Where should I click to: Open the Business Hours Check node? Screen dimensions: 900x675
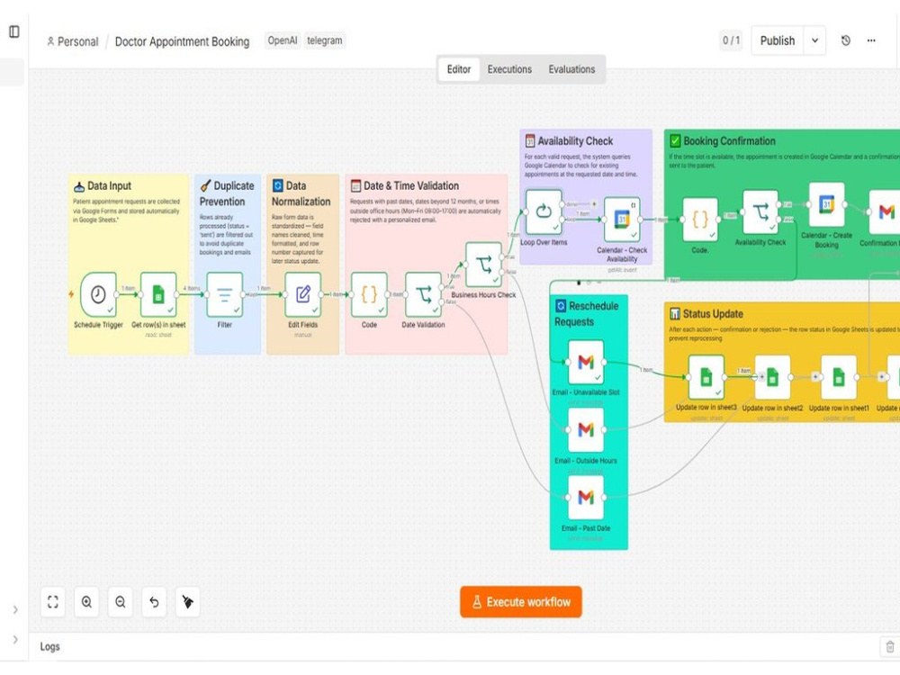click(484, 265)
